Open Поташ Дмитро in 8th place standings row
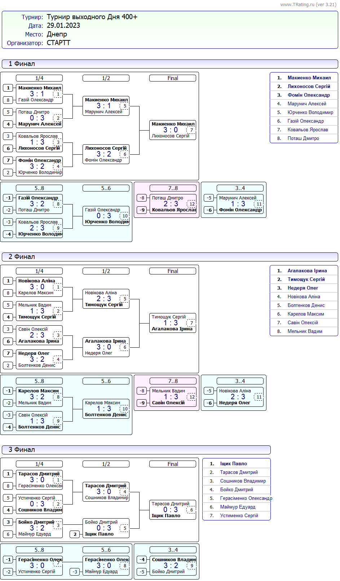Screen dimensions: 340x581 coord(303,138)
